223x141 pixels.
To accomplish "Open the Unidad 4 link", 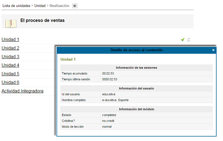I will click(10, 65).
